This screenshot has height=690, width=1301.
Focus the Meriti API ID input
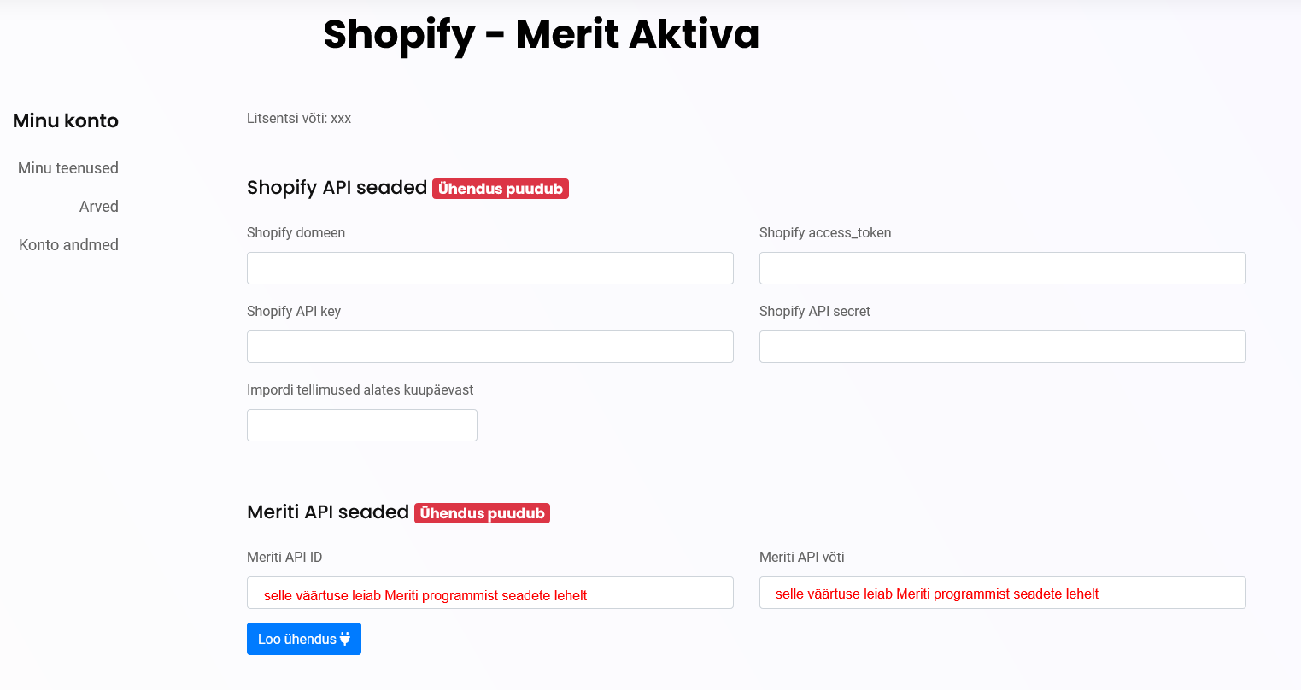[x=489, y=593]
